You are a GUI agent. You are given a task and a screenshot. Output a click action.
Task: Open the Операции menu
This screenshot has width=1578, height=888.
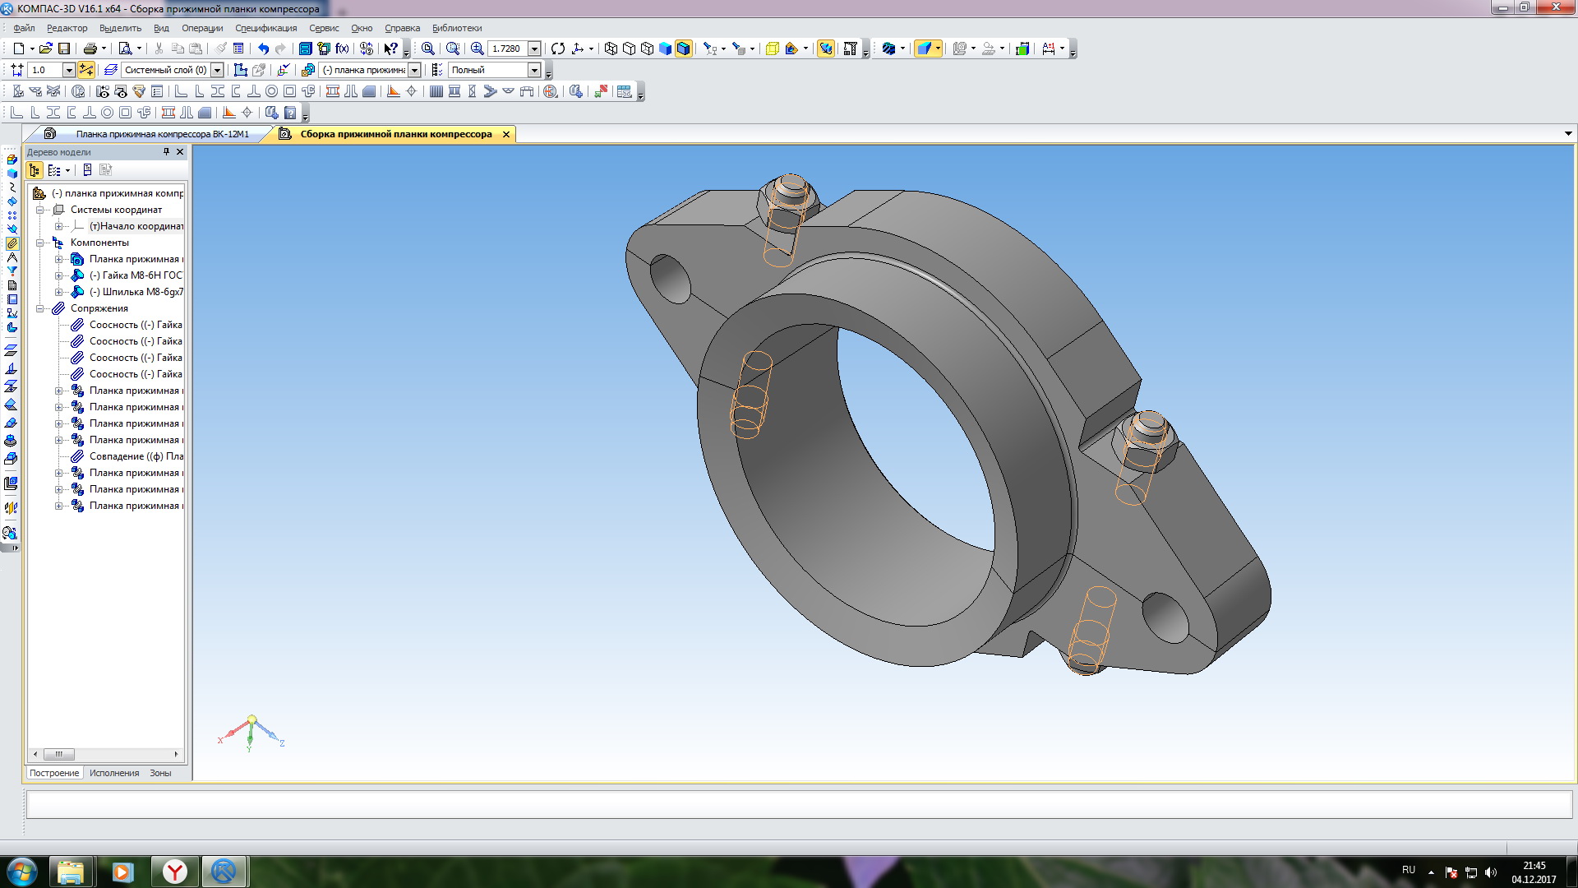point(202,28)
